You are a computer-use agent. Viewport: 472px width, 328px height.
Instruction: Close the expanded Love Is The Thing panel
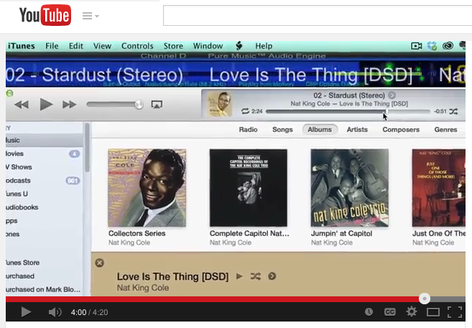(100, 263)
